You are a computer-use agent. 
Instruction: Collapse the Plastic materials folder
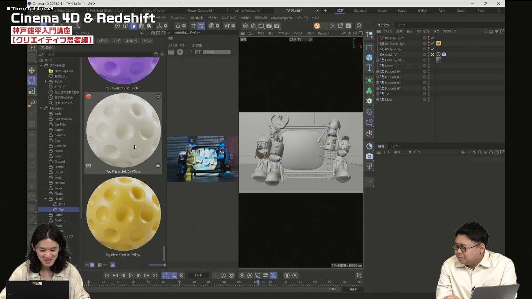(x=46, y=199)
